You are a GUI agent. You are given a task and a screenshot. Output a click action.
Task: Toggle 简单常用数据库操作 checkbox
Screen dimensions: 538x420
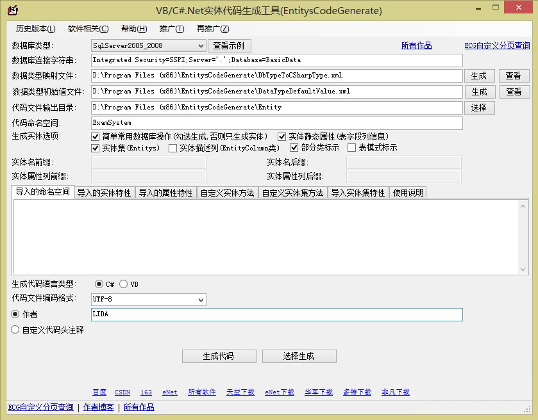click(96, 136)
